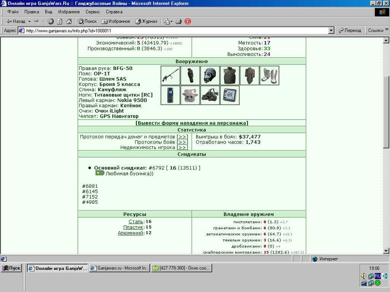Click the Print toolbar icon
Image resolution: width=390 pixels, height=292 pixels.
coord(179,21)
